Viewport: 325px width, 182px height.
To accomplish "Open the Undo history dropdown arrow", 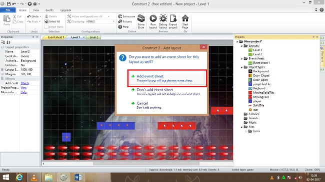I will click(40, 16).
